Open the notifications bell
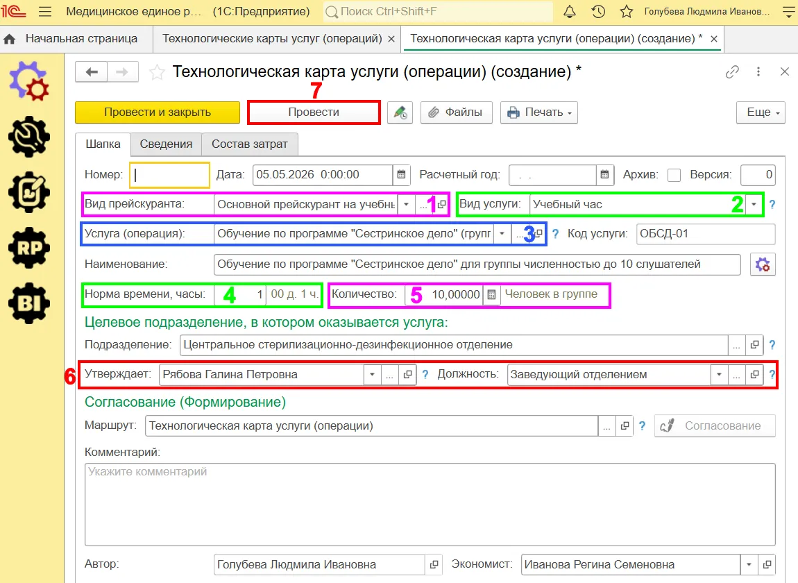 (x=570, y=12)
